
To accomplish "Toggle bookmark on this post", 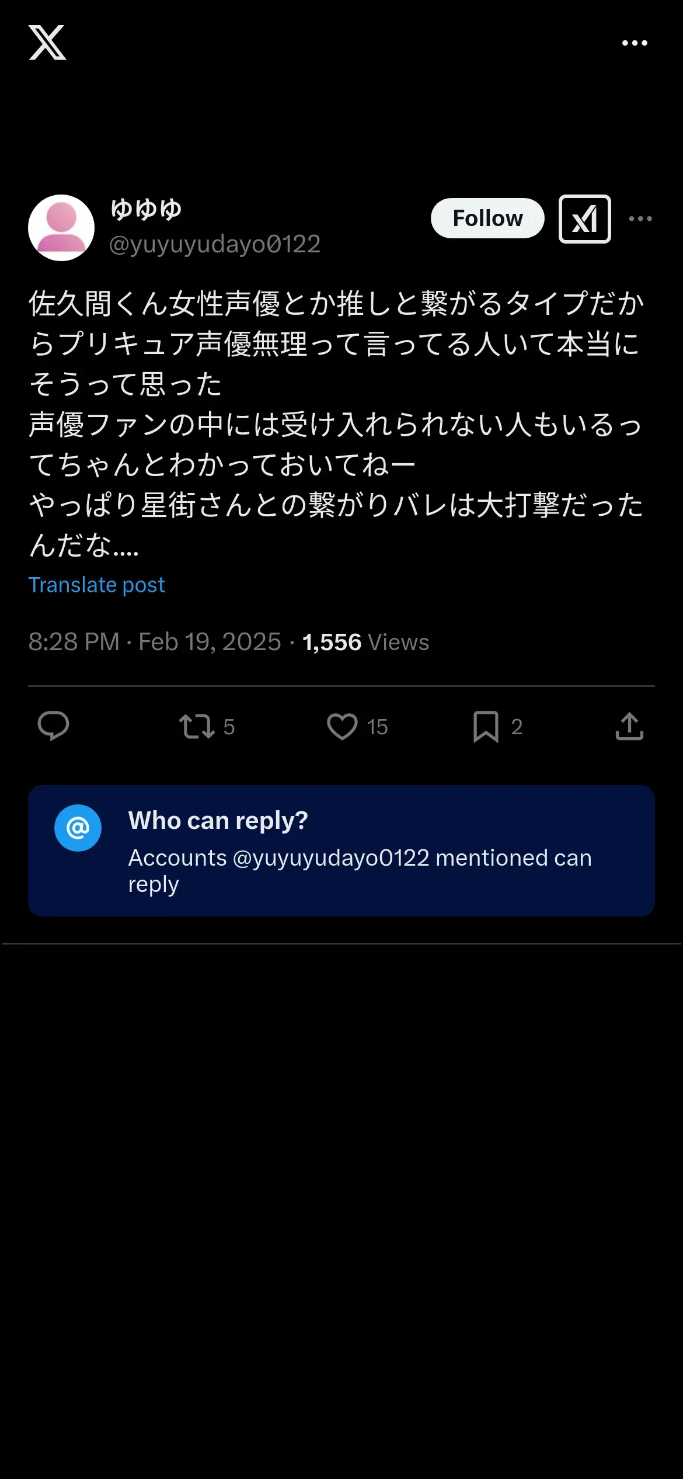I will (x=486, y=727).
